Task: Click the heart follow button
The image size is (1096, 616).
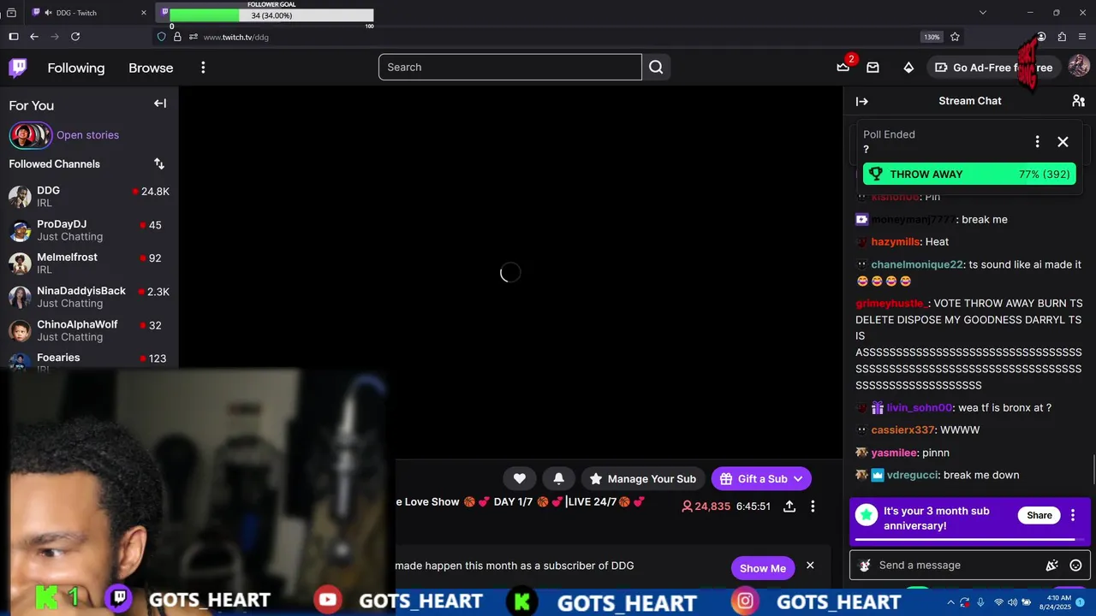Action: coord(520,479)
